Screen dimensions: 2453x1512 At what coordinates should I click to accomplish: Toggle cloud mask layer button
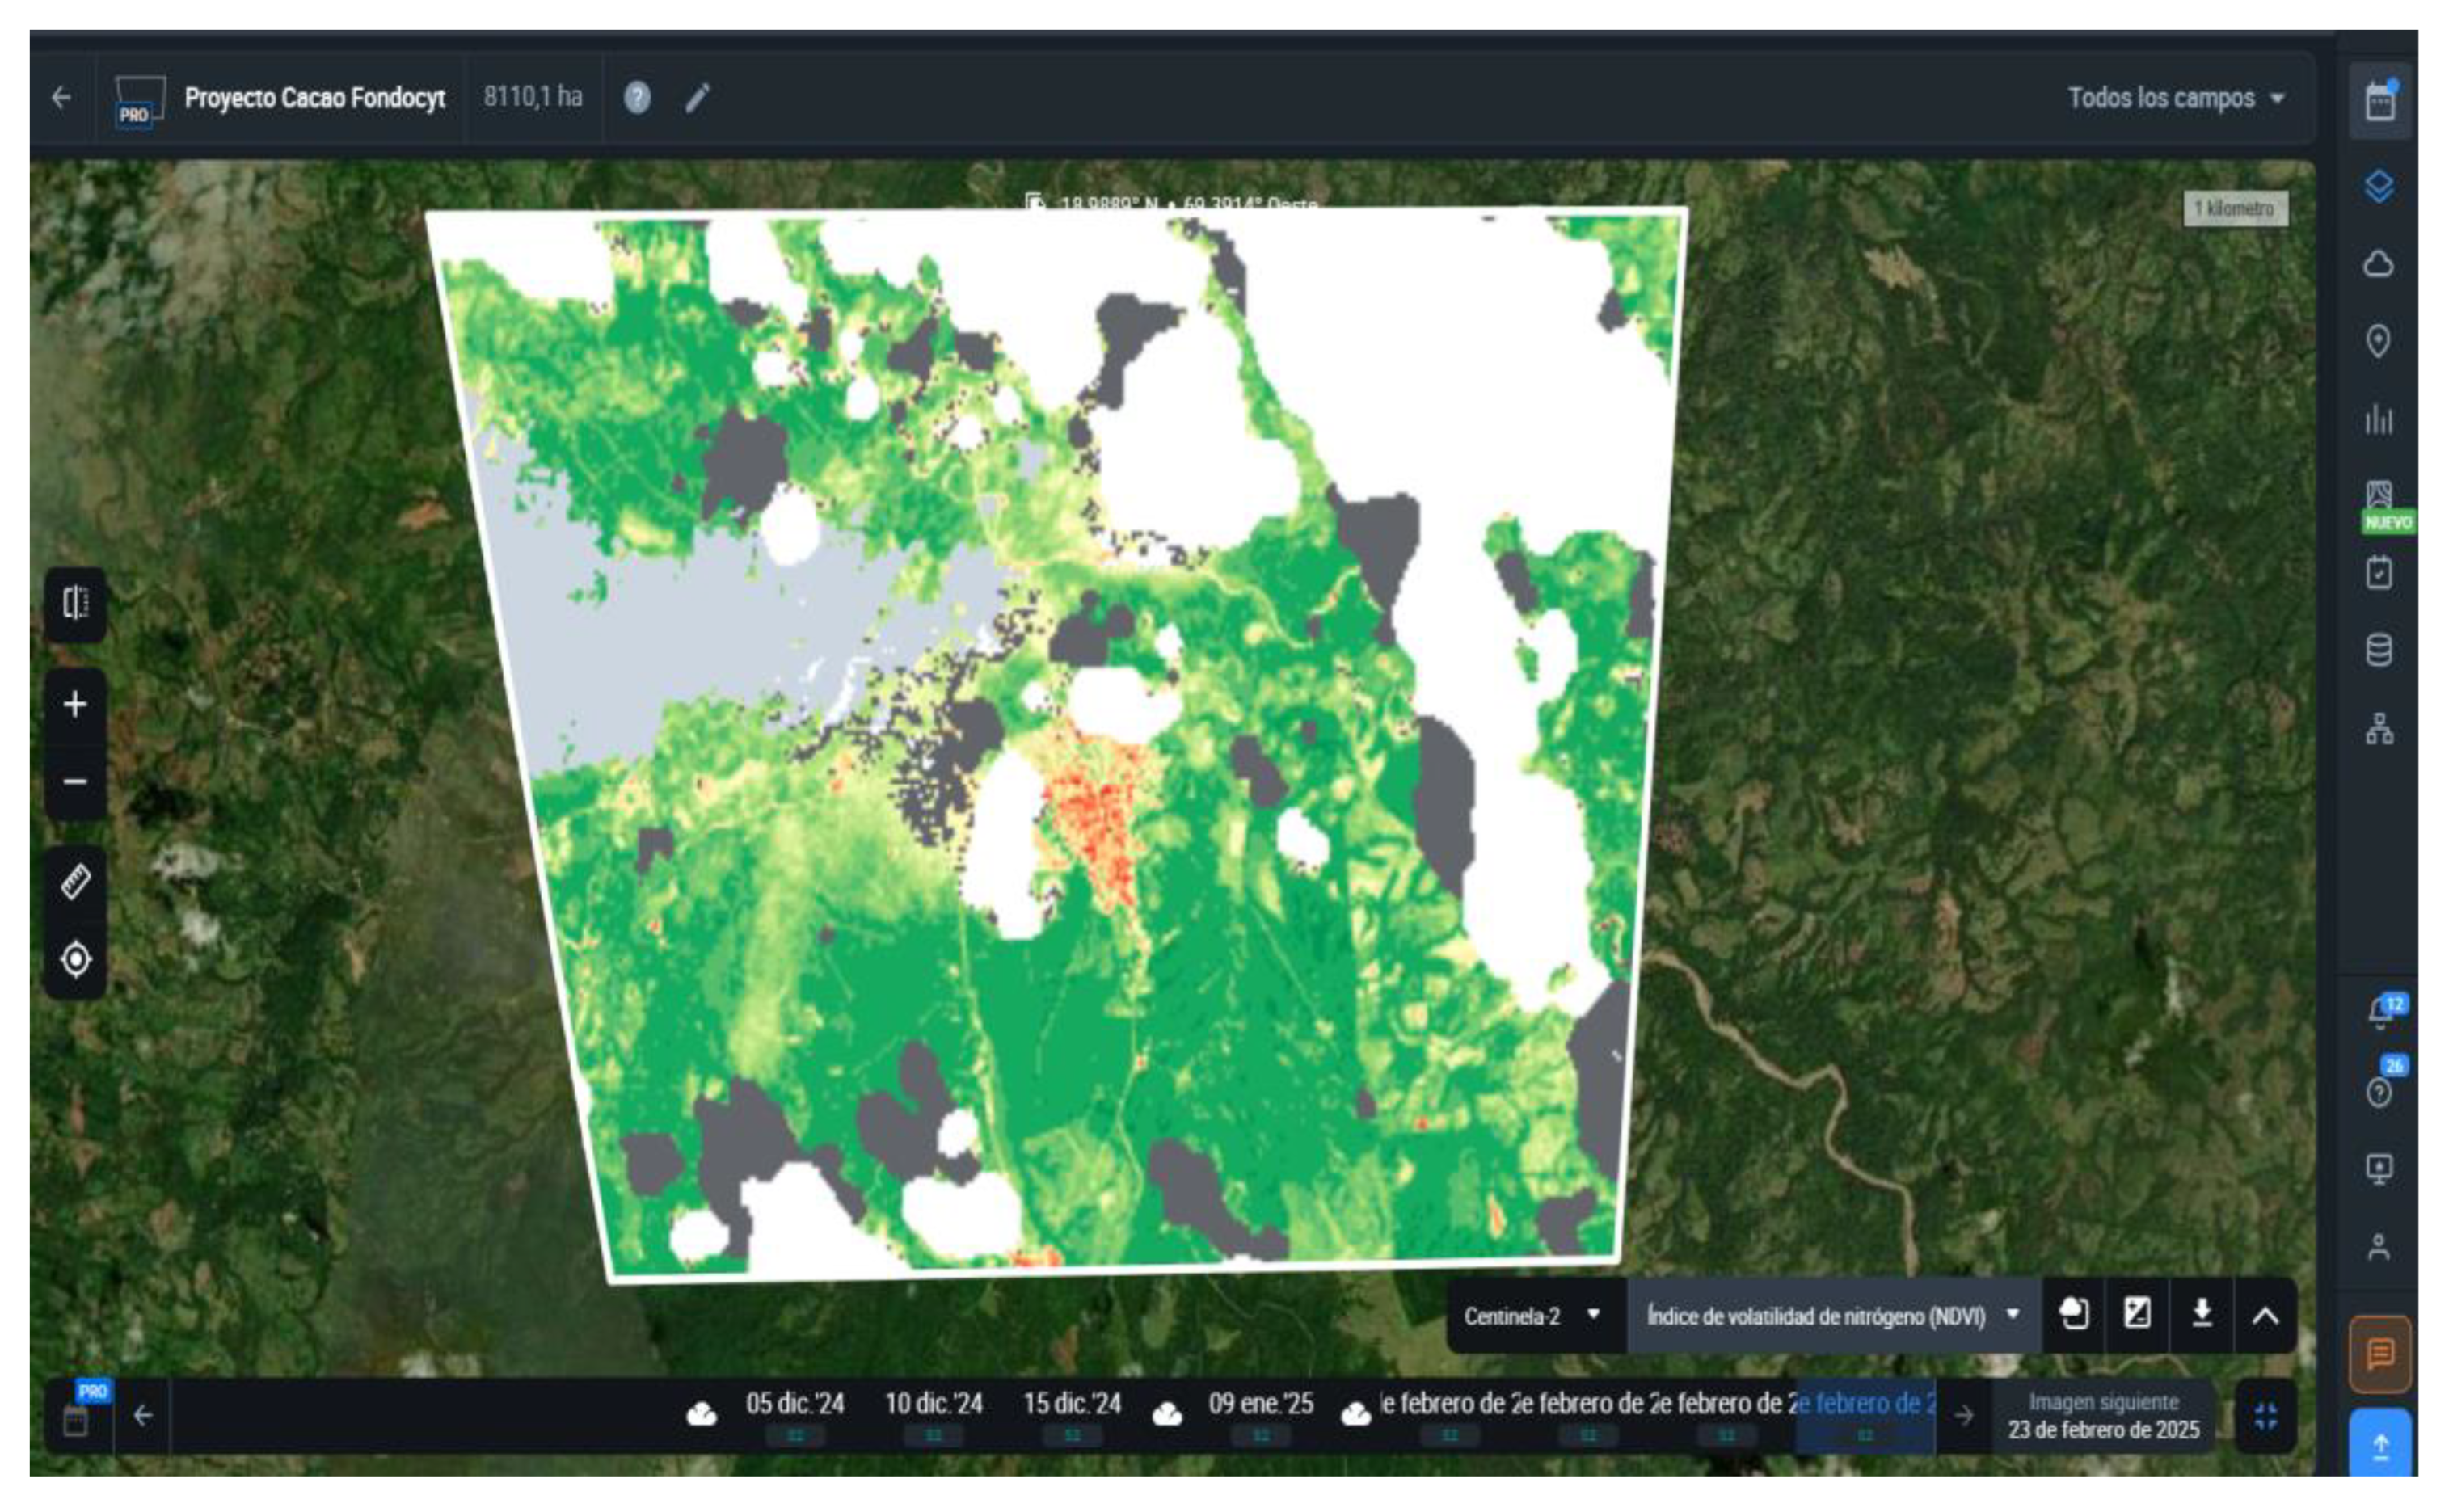pos(2073,1314)
